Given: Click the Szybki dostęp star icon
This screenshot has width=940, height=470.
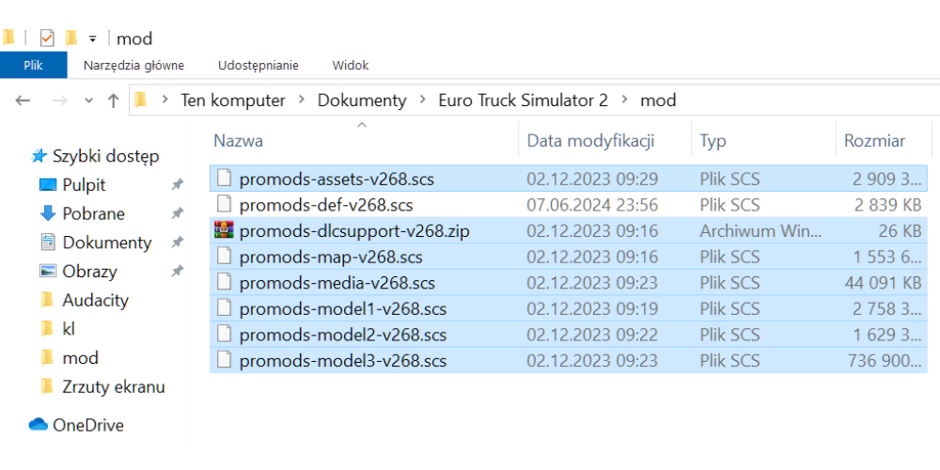Looking at the screenshot, I should pyautogui.click(x=39, y=156).
